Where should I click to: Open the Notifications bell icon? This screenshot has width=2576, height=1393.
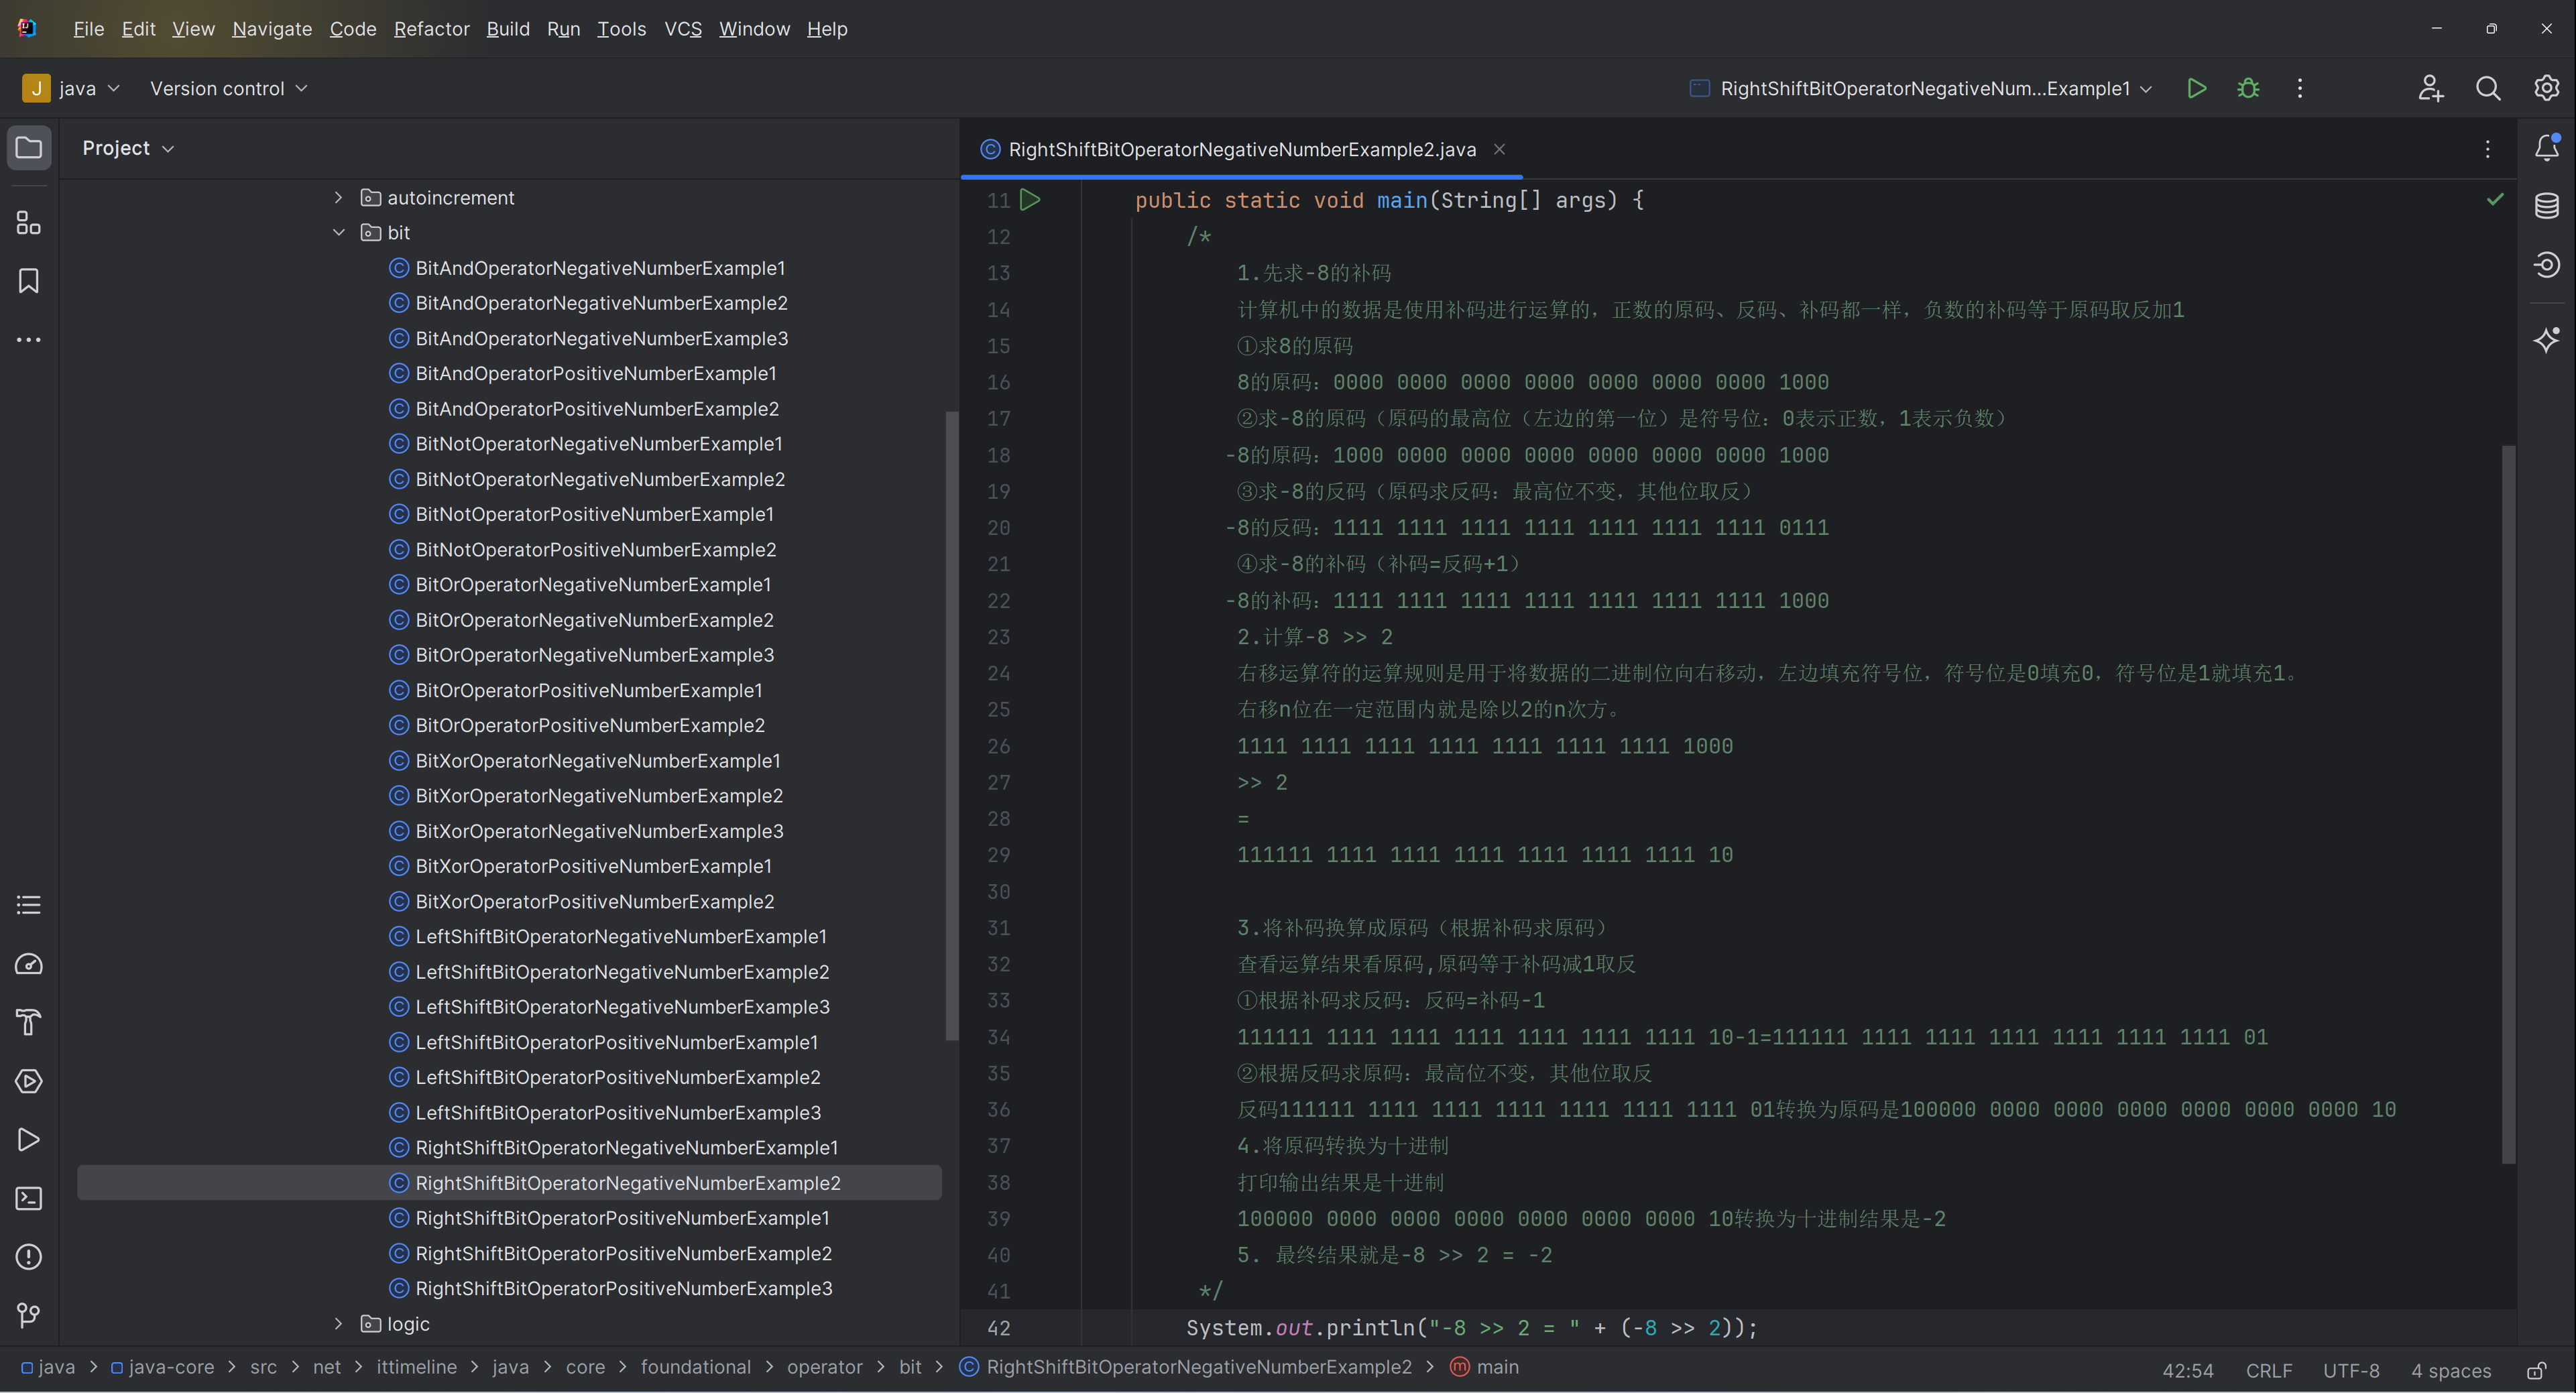pos(2547,148)
